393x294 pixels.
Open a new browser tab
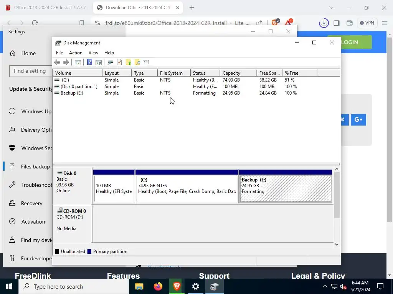(192, 8)
